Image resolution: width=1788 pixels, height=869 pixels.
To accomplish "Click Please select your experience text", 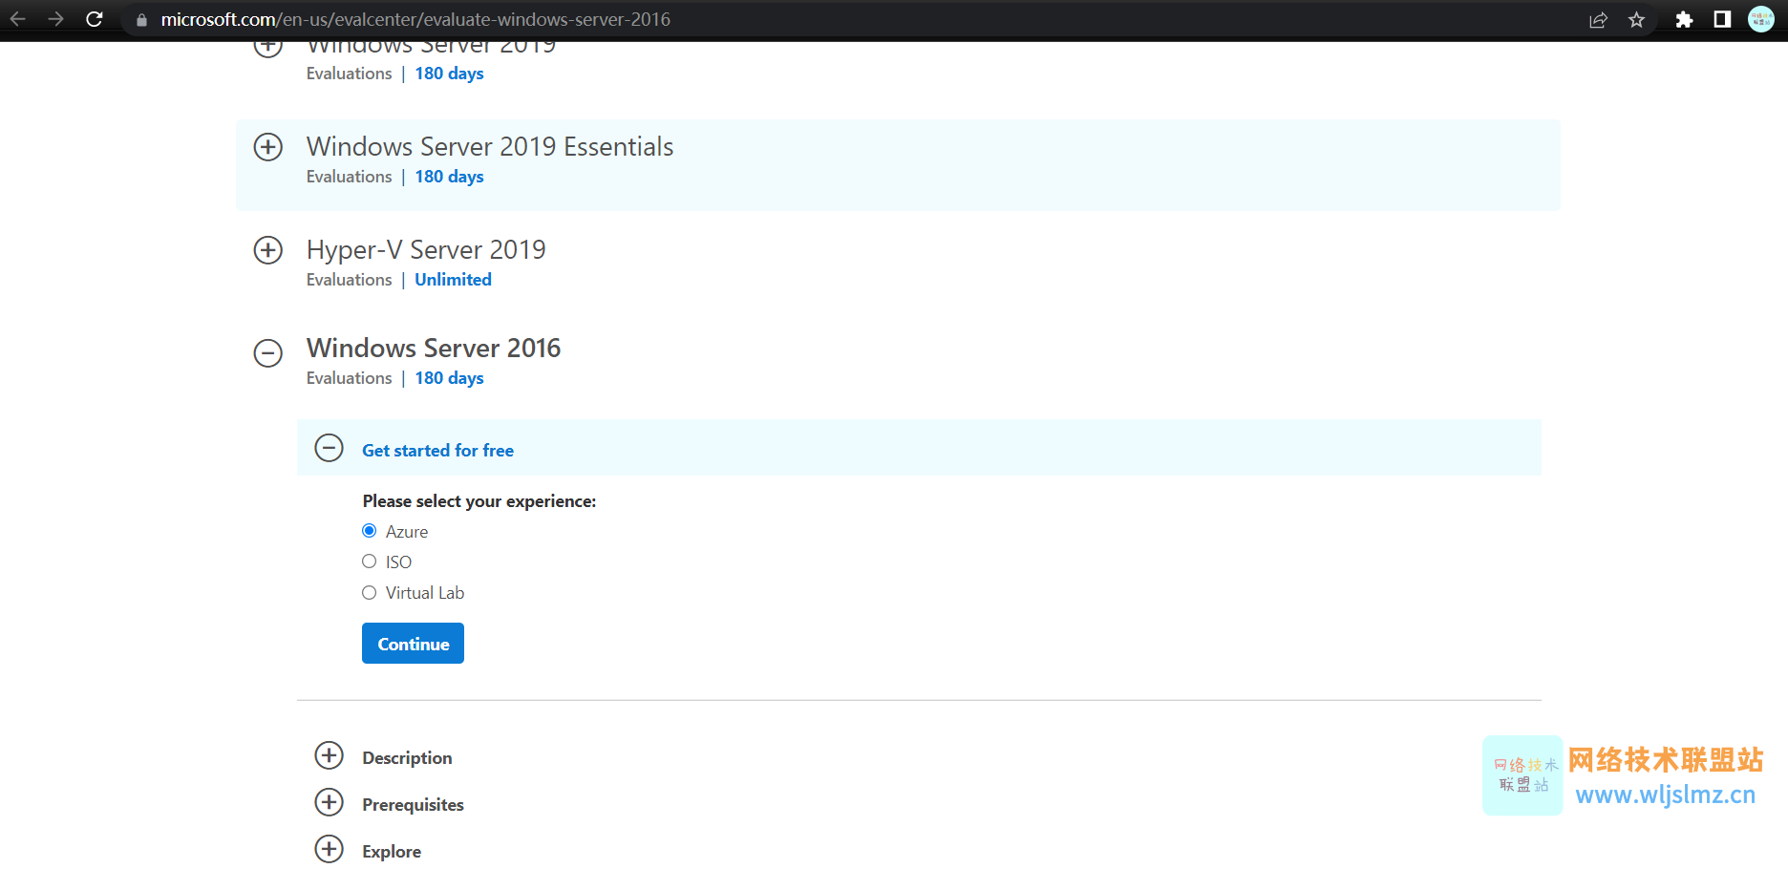I will point(479,501).
